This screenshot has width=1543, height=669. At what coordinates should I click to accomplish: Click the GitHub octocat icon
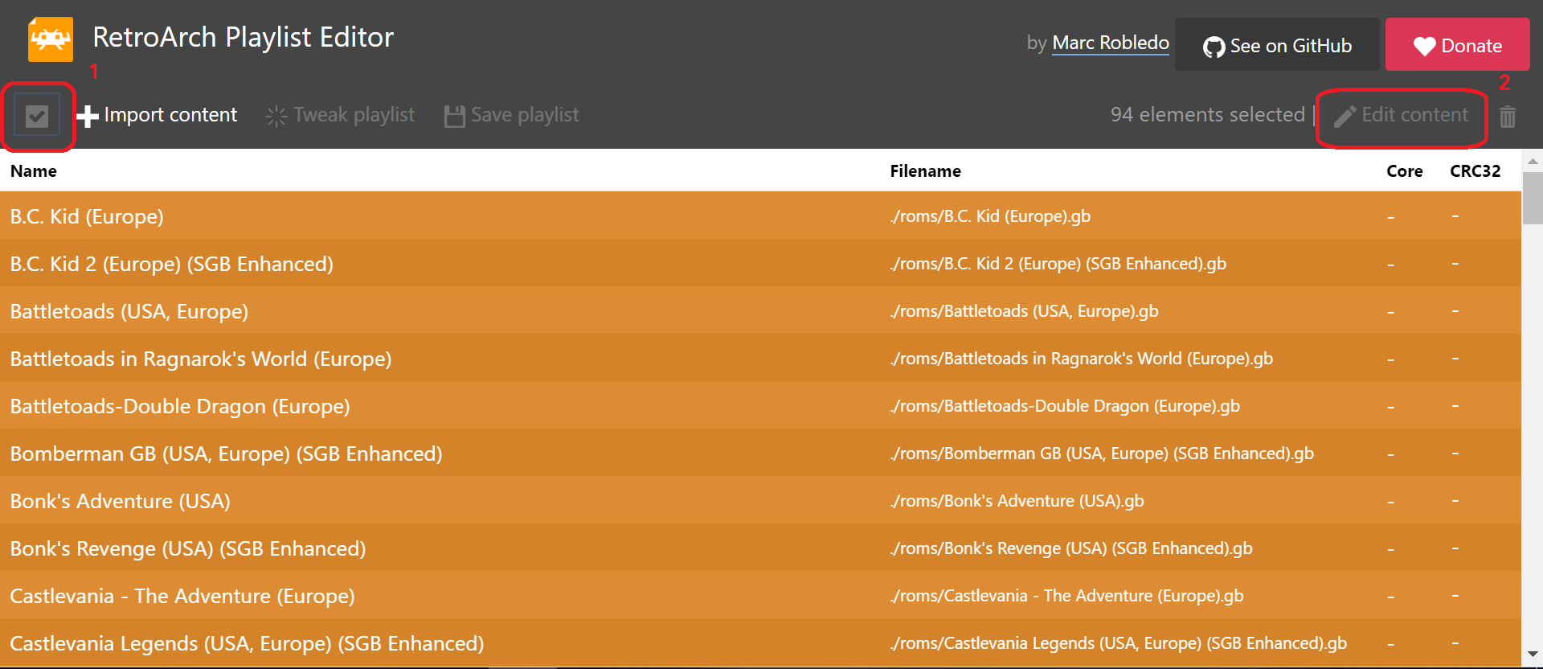coord(1214,47)
